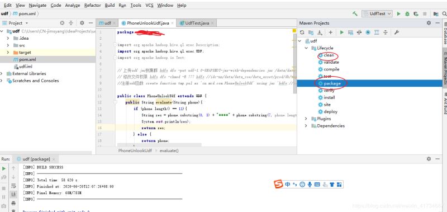Screen dimensions: 447x212
Task: Hide the Maven Projects panel
Action: 438,23
